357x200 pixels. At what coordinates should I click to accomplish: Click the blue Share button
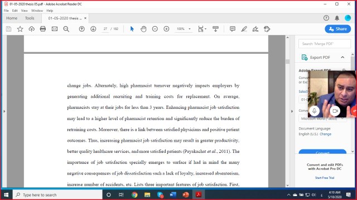pos(337,29)
